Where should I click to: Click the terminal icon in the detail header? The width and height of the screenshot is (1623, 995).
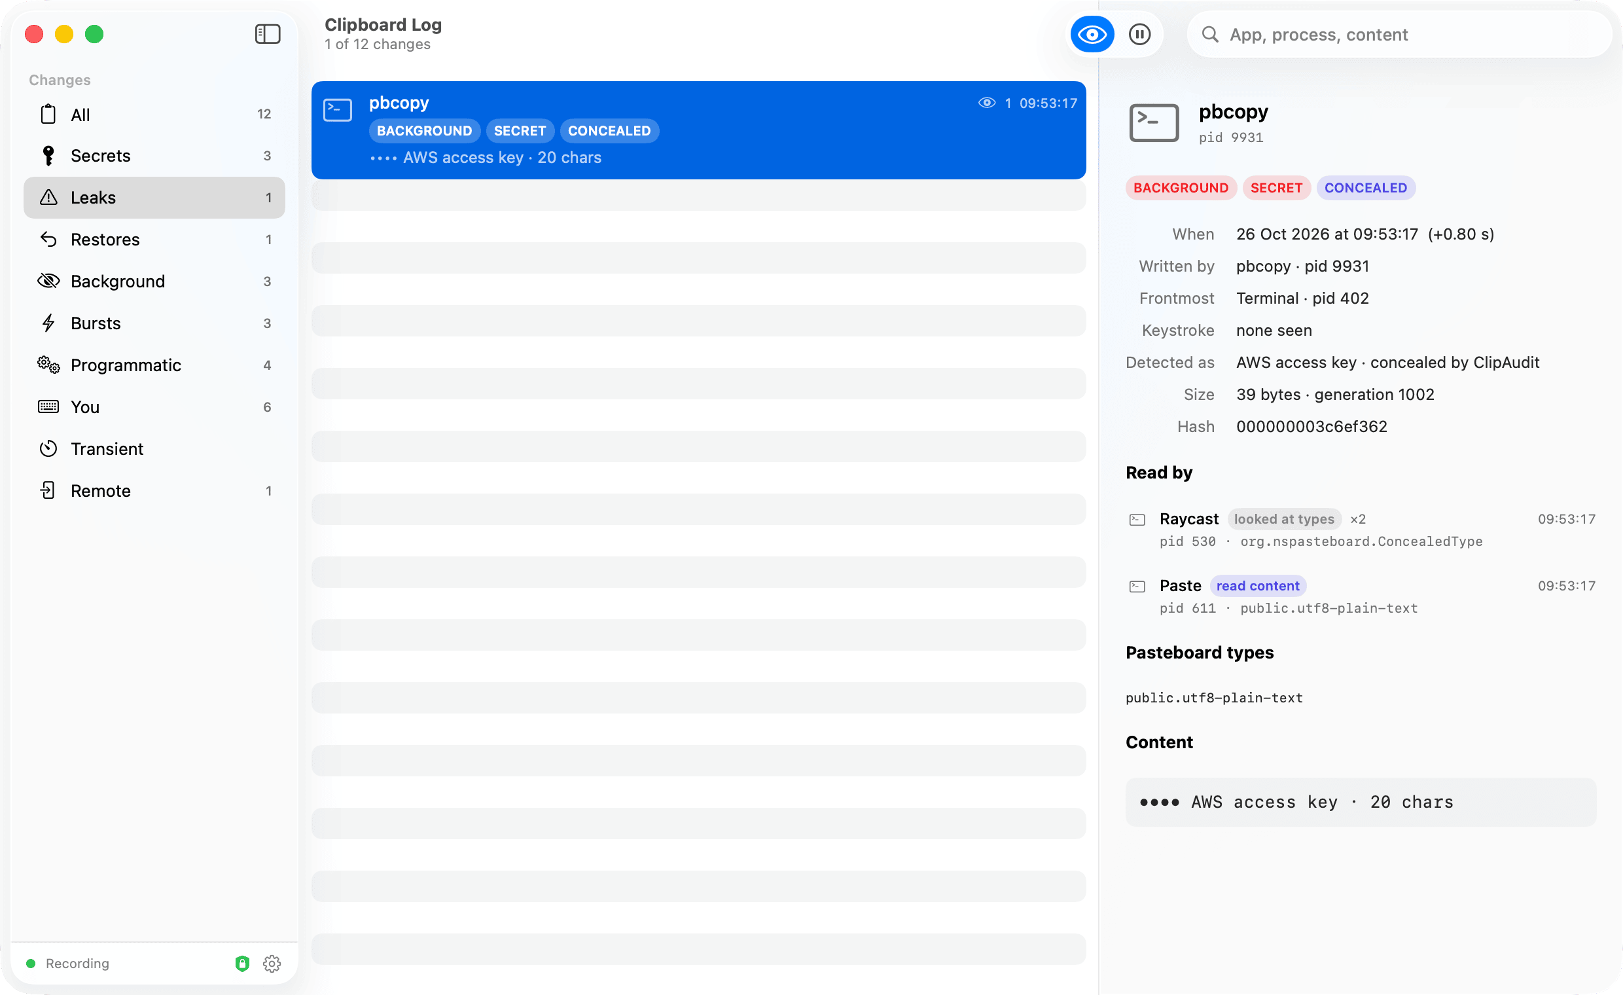pyautogui.click(x=1154, y=122)
